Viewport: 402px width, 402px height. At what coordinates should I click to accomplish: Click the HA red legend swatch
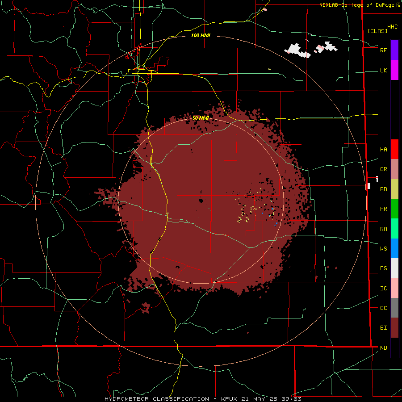pos(394,149)
